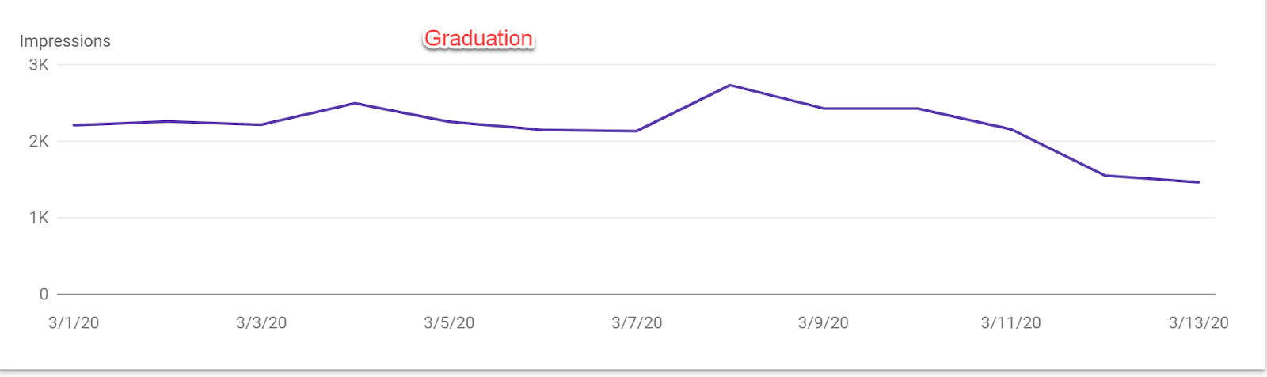1267x377 pixels.
Task: Select the 3/1/20 date label
Action: 74,322
